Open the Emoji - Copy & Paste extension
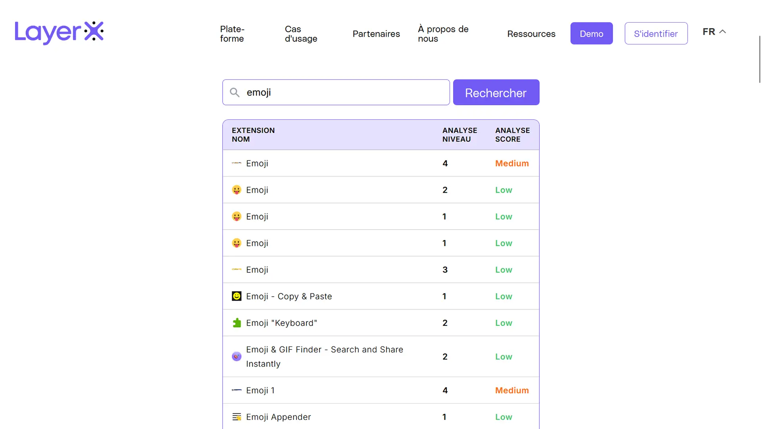Viewport: 762px width, 429px height. pos(381,296)
